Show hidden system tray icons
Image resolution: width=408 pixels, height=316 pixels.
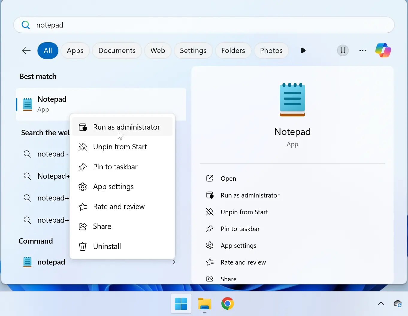pos(381,304)
